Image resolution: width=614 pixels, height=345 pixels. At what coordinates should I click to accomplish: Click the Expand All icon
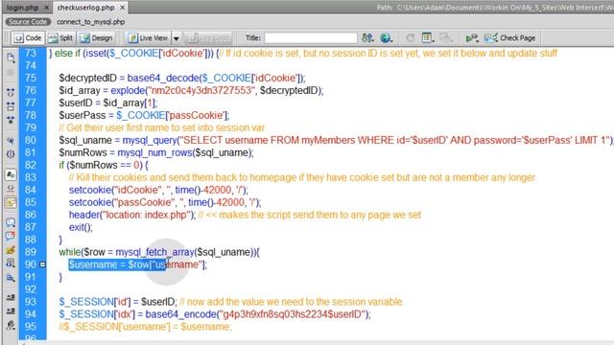click(x=11, y=120)
